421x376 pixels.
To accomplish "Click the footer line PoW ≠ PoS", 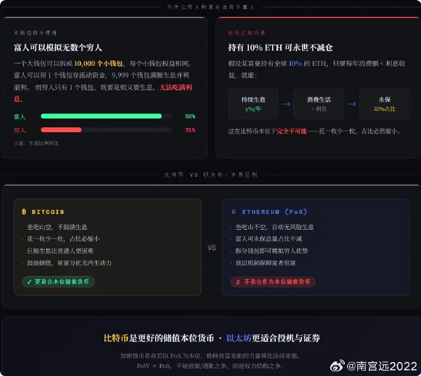I will point(210,366).
